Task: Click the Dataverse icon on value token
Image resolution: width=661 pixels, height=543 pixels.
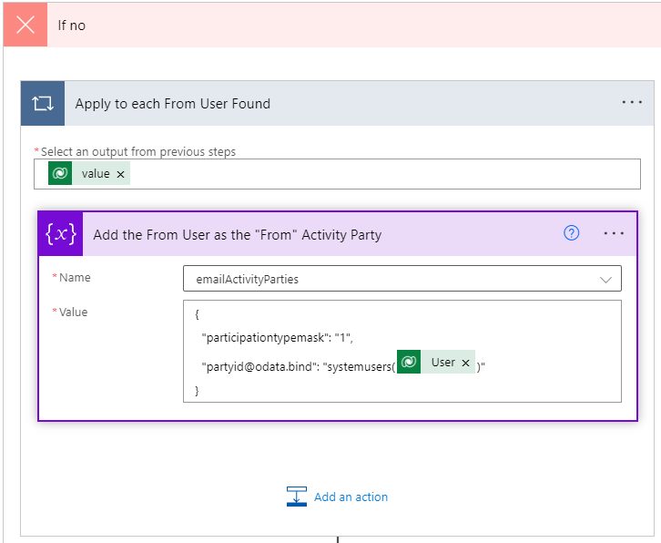Action: point(61,173)
